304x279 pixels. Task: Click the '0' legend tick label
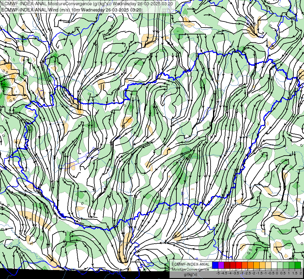pyautogui.click(x=277, y=273)
